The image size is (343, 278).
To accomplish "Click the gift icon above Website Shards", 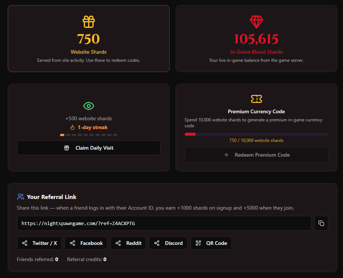I will (x=89, y=22).
